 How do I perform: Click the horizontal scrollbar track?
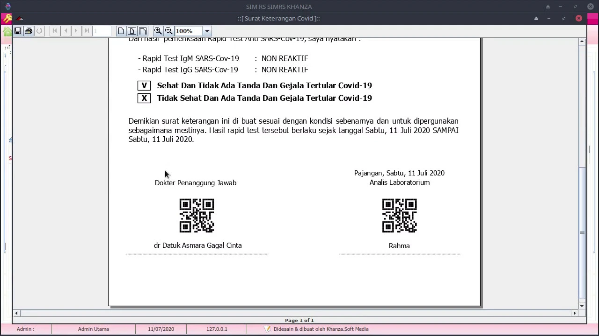[295, 313]
